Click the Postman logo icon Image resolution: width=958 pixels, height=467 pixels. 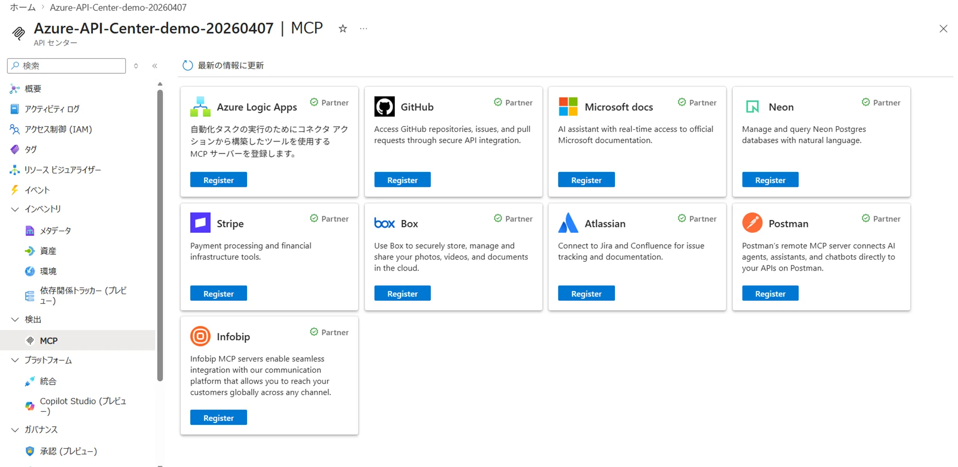pyautogui.click(x=752, y=223)
